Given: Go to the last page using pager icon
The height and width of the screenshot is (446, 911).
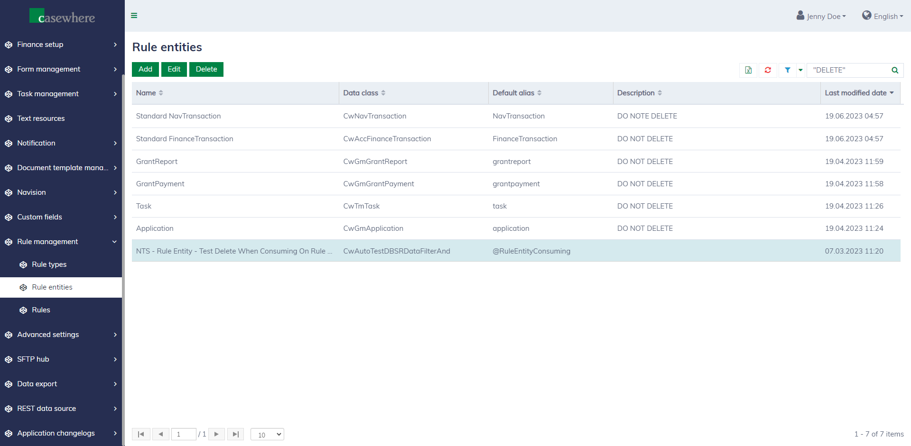Looking at the screenshot, I should point(235,434).
